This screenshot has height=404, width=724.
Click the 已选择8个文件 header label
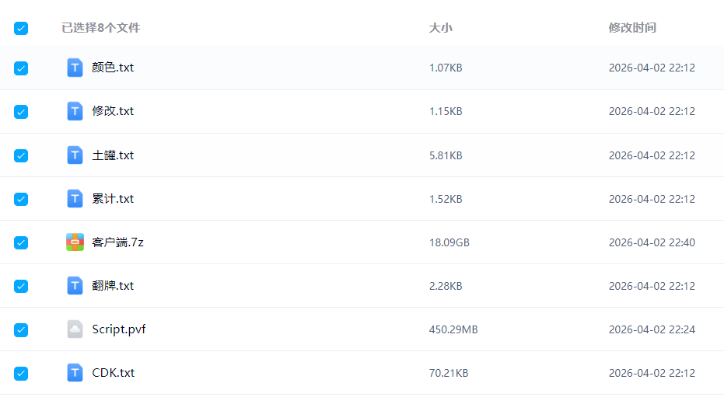click(101, 28)
